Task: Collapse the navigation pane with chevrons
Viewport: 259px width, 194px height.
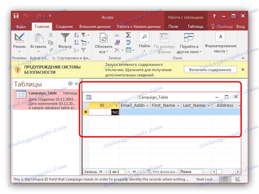Action: pos(76,84)
